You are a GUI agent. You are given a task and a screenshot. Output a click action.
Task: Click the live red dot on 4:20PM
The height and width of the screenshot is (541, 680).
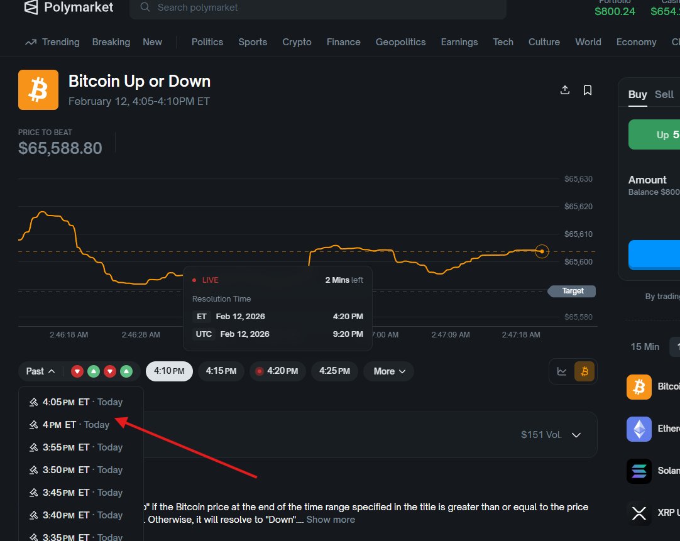pyautogui.click(x=260, y=371)
